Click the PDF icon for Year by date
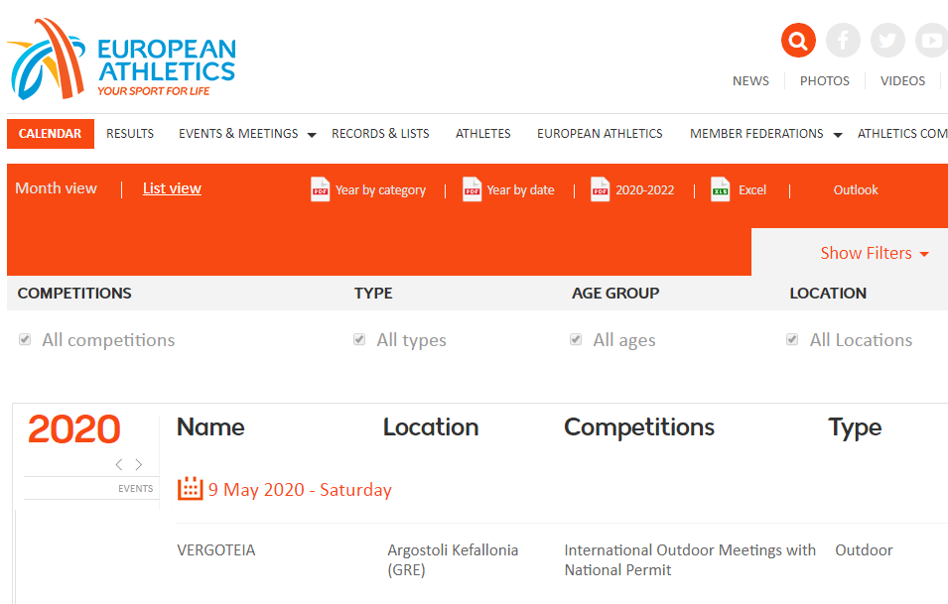 [x=472, y=189]
